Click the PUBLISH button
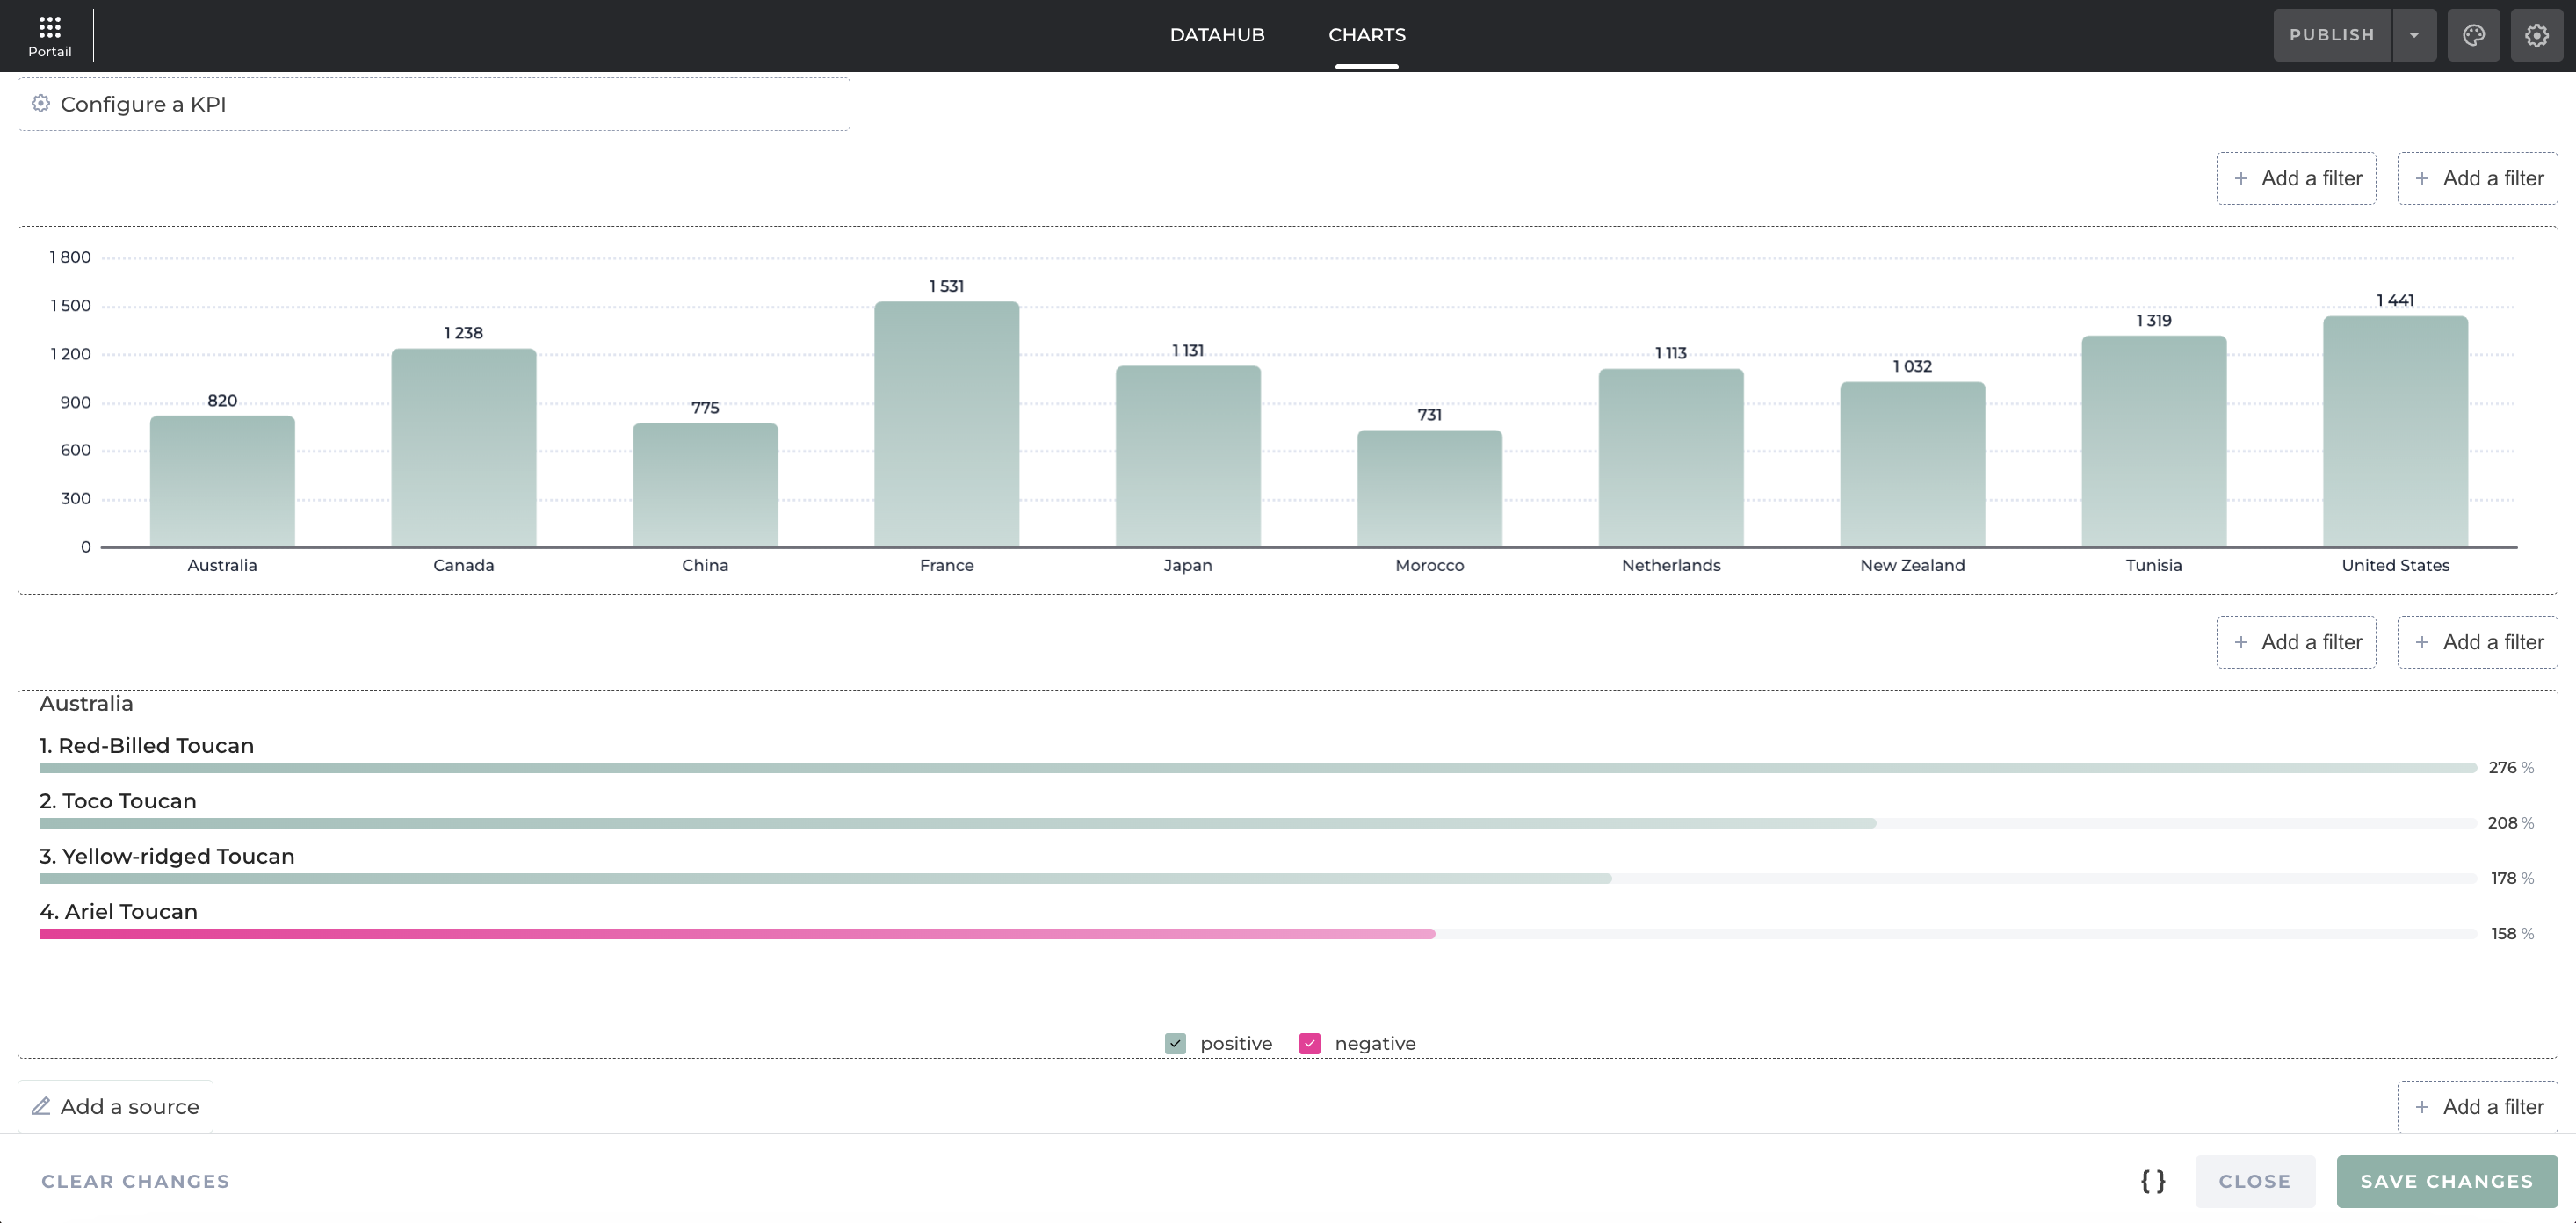Viewport: 2576px width, 1223px height. [2331, 35]
